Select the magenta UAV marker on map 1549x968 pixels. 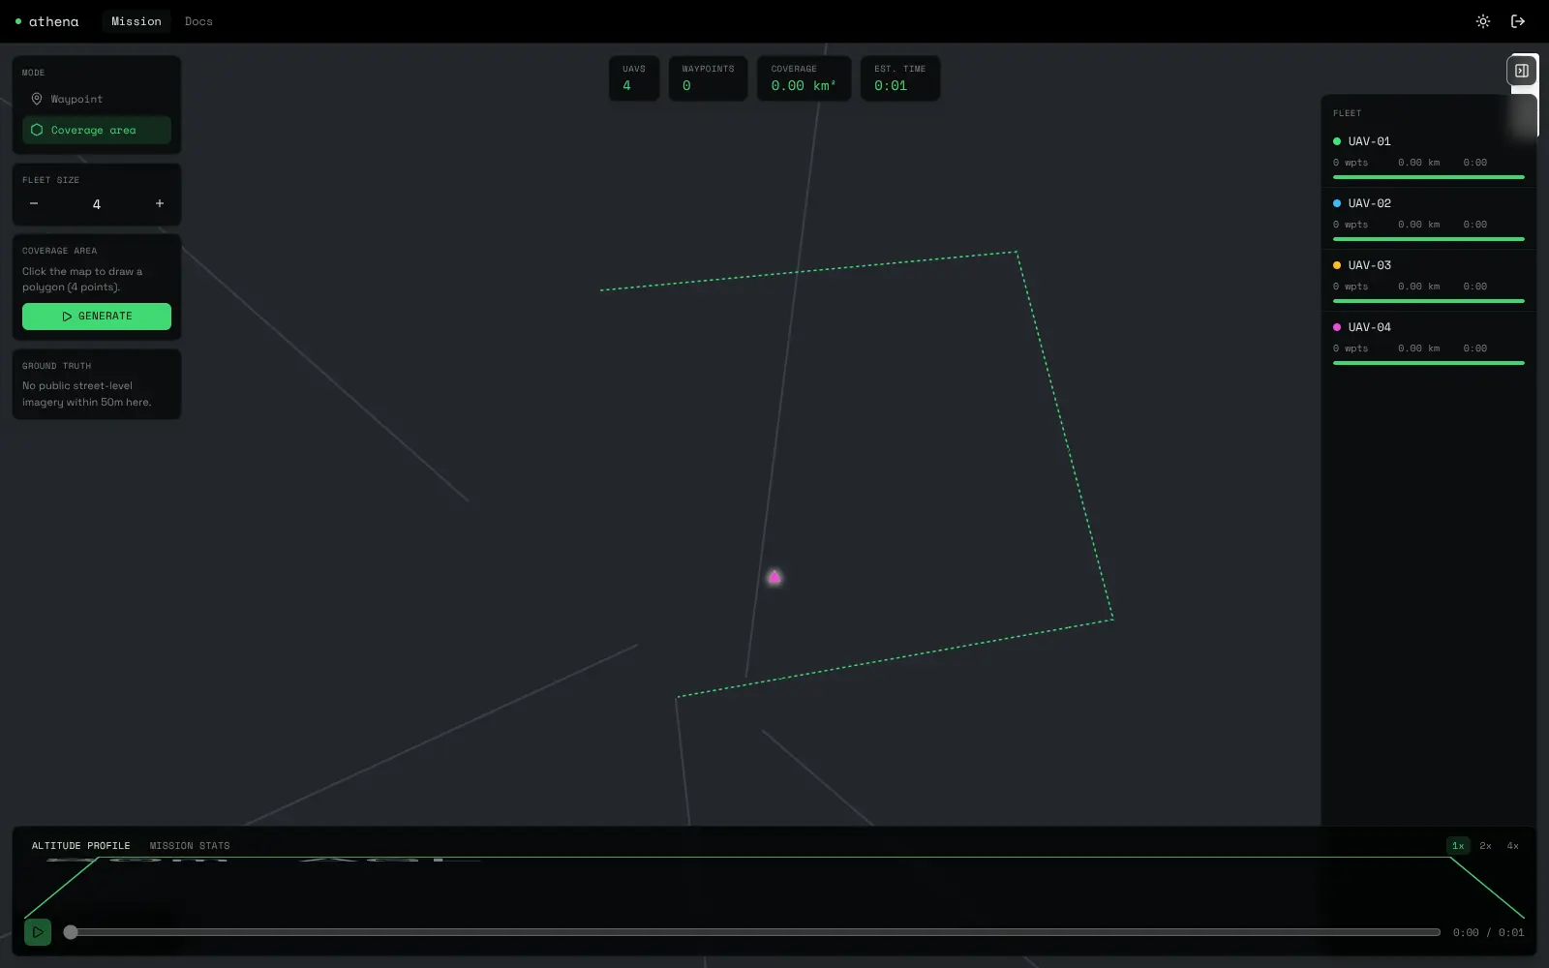click(774, 577)
